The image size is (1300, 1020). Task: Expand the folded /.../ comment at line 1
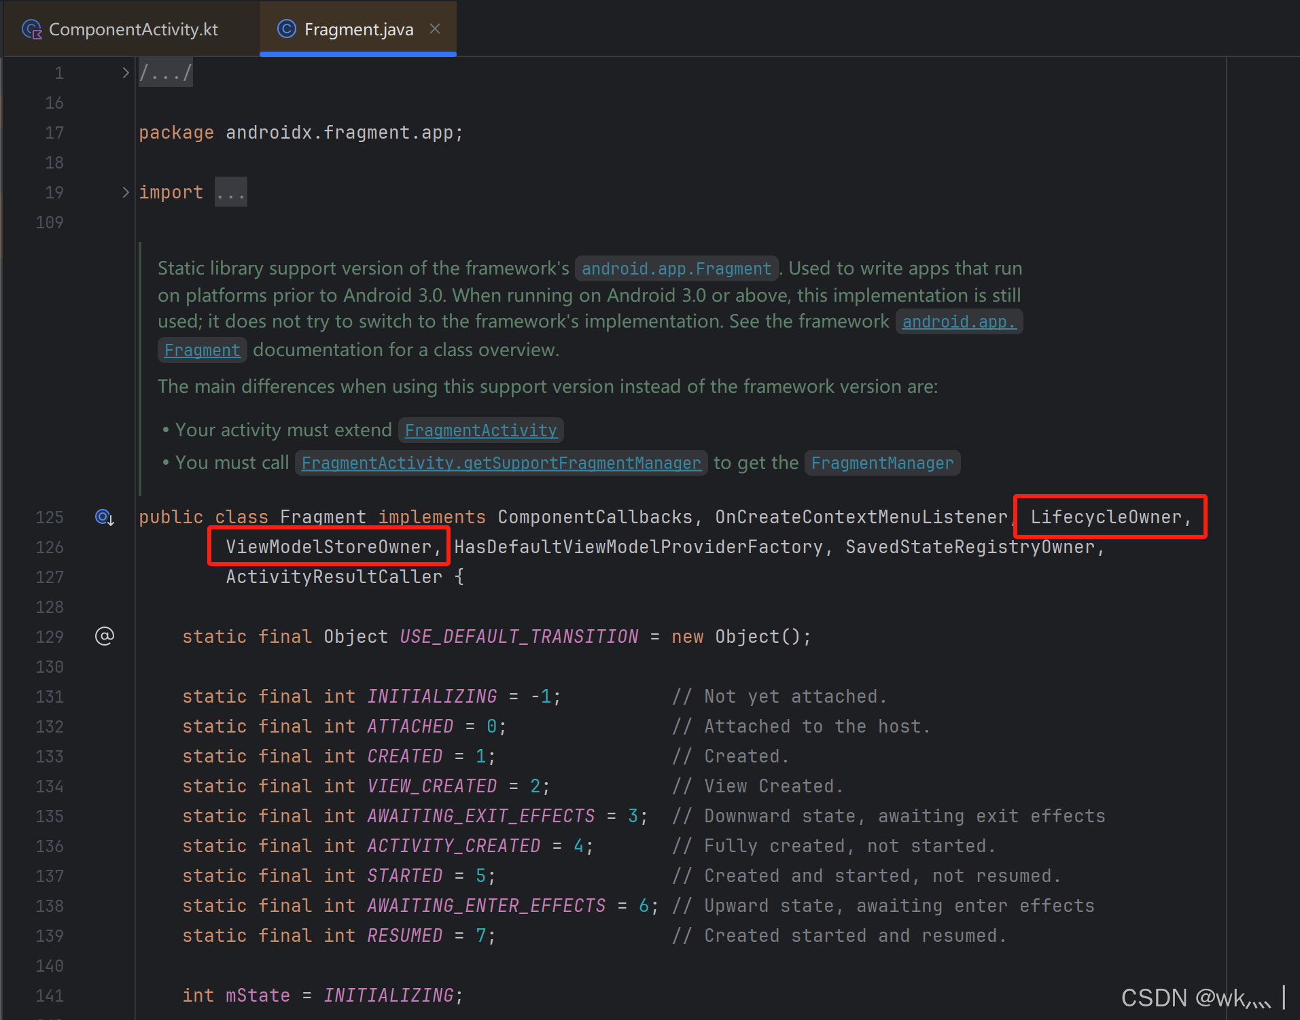[164, 71]
